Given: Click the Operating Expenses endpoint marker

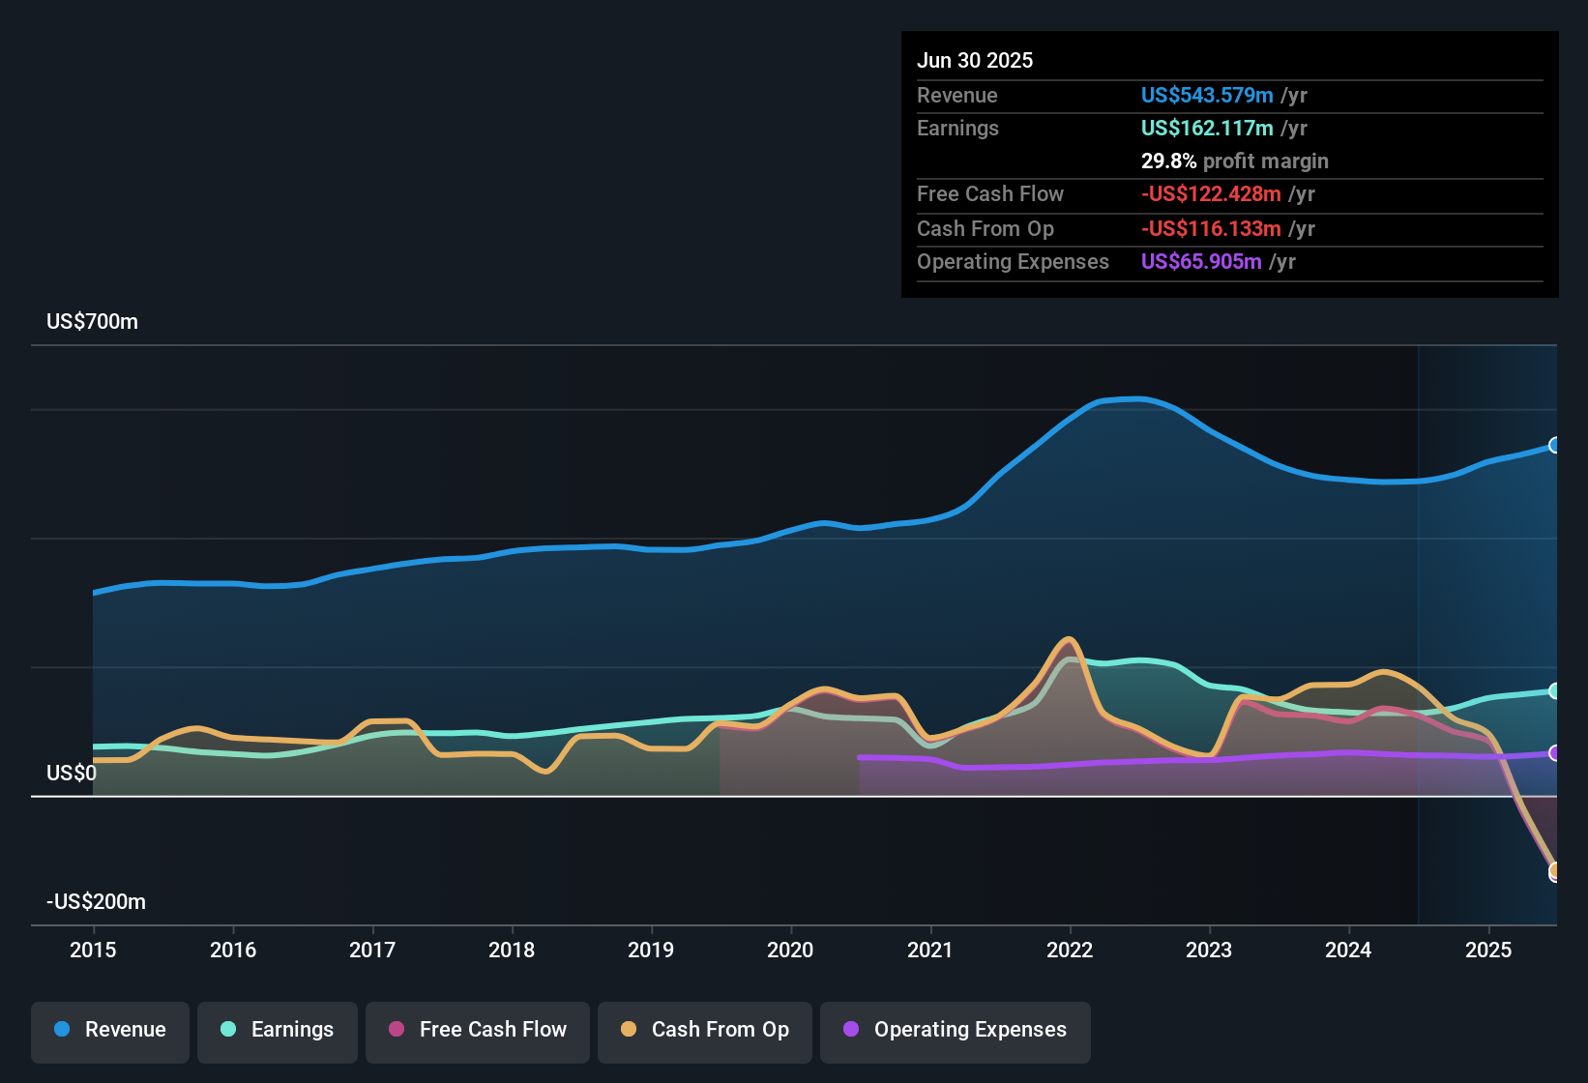Looking at the screenshot, I should click(x=1555, y=753).
